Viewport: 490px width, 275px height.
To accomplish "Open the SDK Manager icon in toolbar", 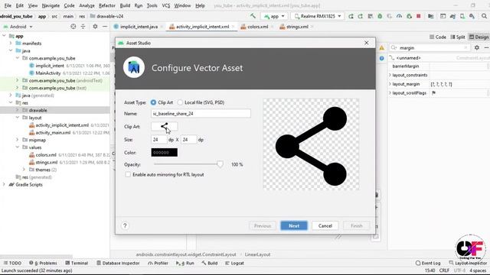I will [x=472, y=16].
